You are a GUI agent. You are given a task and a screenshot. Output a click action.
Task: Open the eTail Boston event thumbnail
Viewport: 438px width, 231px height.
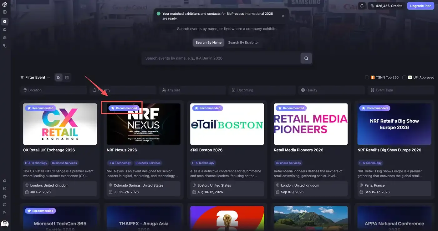227,124
